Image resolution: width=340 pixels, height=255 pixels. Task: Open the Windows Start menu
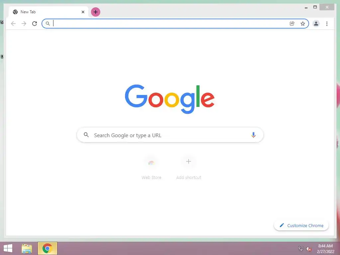tap(8, 248)
